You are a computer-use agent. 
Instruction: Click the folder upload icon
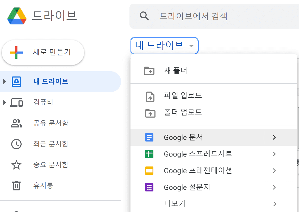(150, 113)
